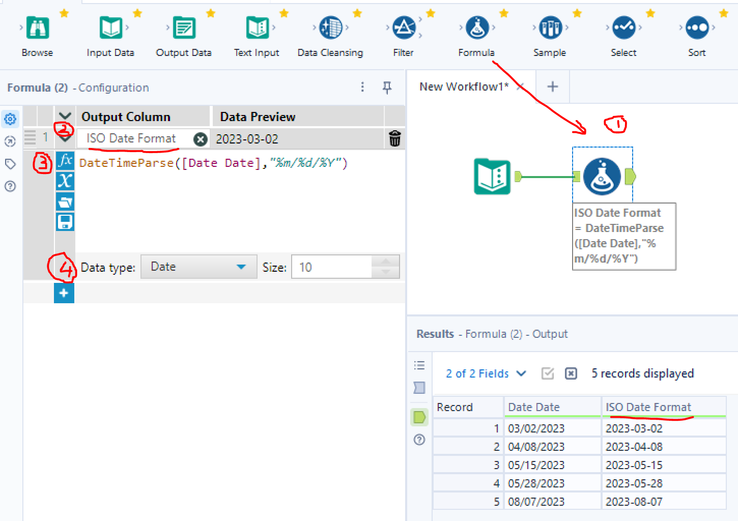Pick the Data Cleansing tool icon
Image resolution: width=738 pixels, height=521 pixels.
click(x=330, y=28)
